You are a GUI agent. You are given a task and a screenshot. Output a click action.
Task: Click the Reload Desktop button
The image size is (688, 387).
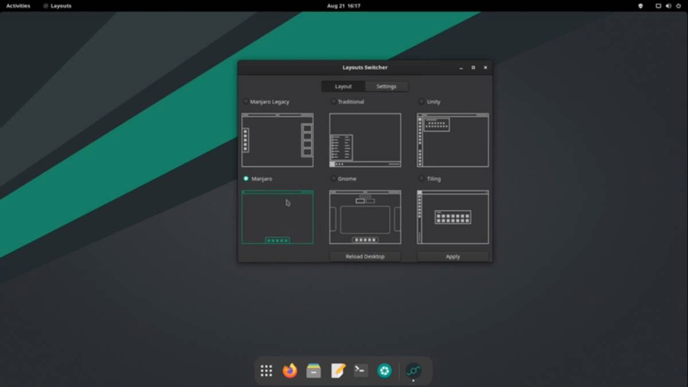click(x=365, y=256)
